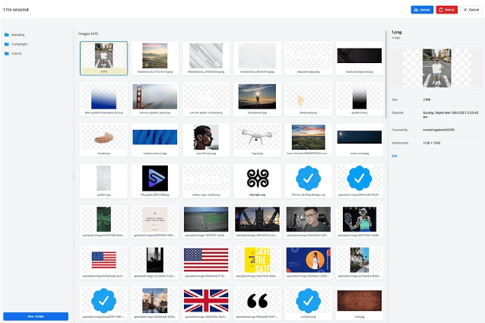This screenshot has width=485, height=323.
Task: Cancel the file selection
Action: (x=470, y=10)
